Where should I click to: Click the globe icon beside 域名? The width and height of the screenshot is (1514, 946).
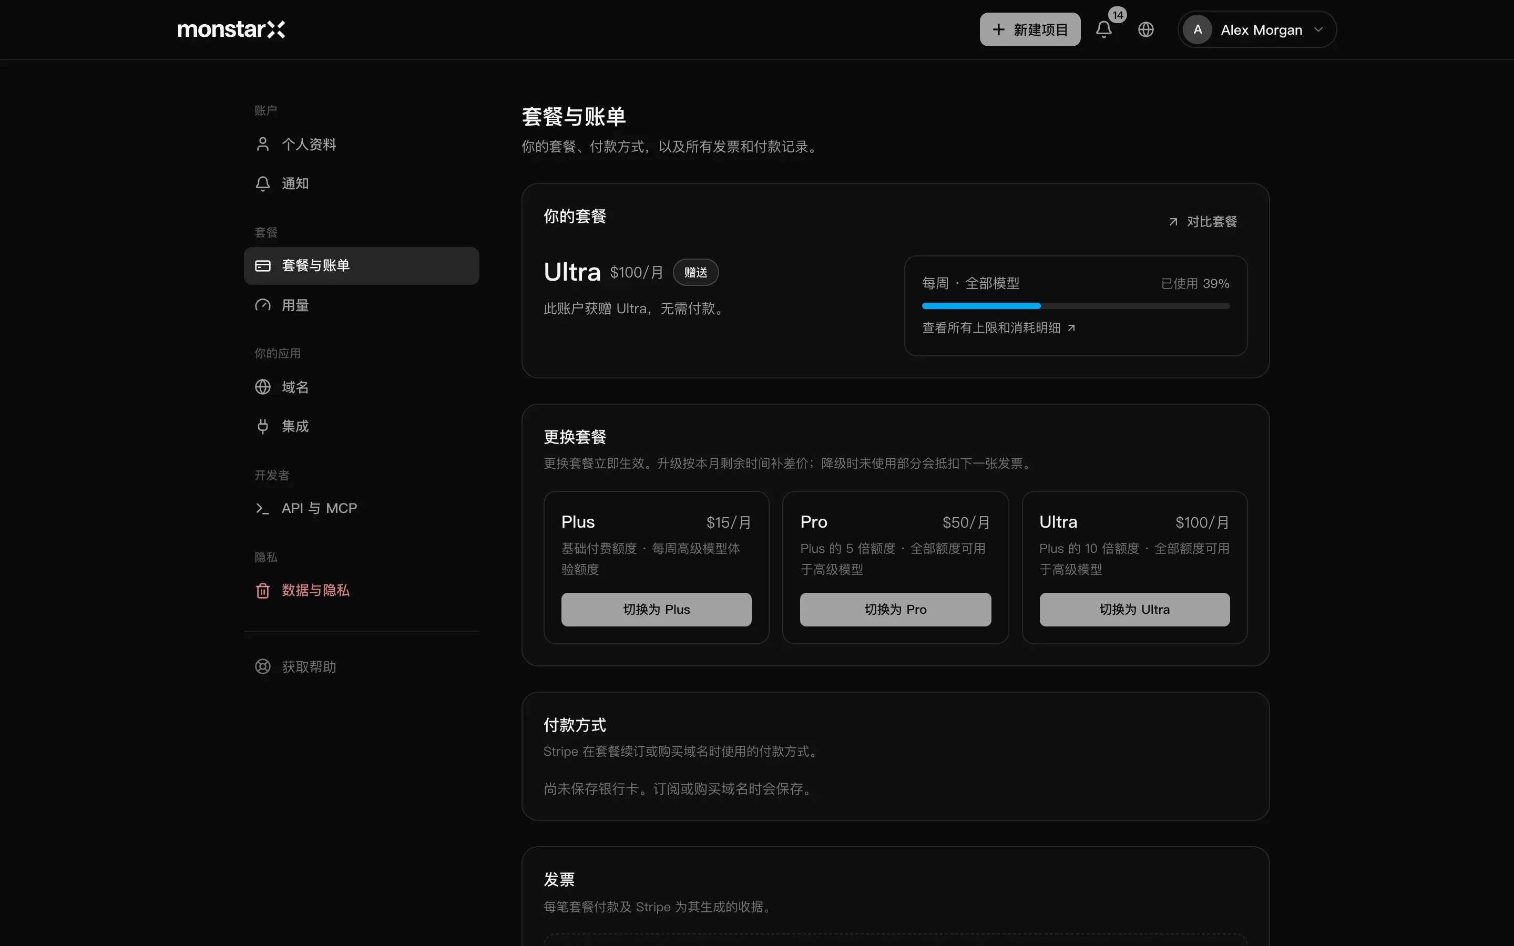tap(263, 387)
